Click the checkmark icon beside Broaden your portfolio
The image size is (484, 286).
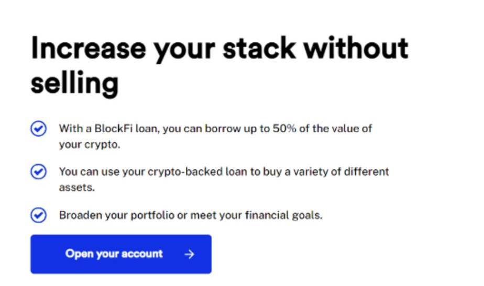point(39,215)
